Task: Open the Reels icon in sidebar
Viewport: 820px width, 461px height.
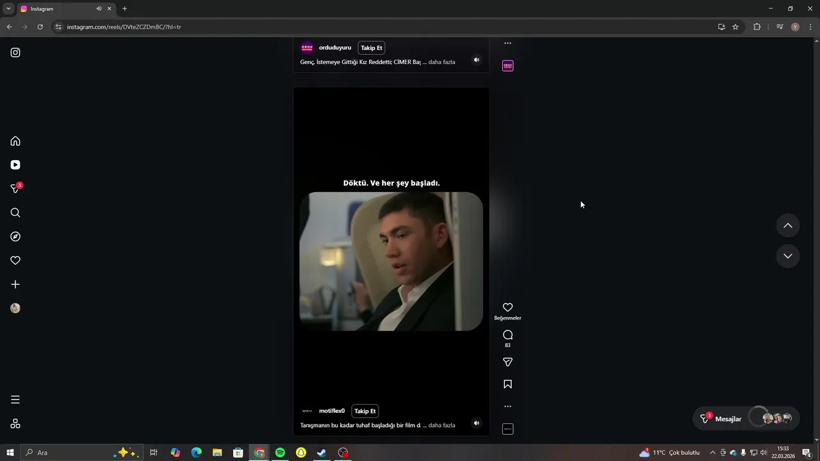Action: tap(15, 165)
